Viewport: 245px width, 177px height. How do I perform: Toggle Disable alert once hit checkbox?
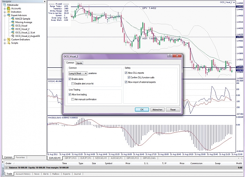(x=73, y=84)
